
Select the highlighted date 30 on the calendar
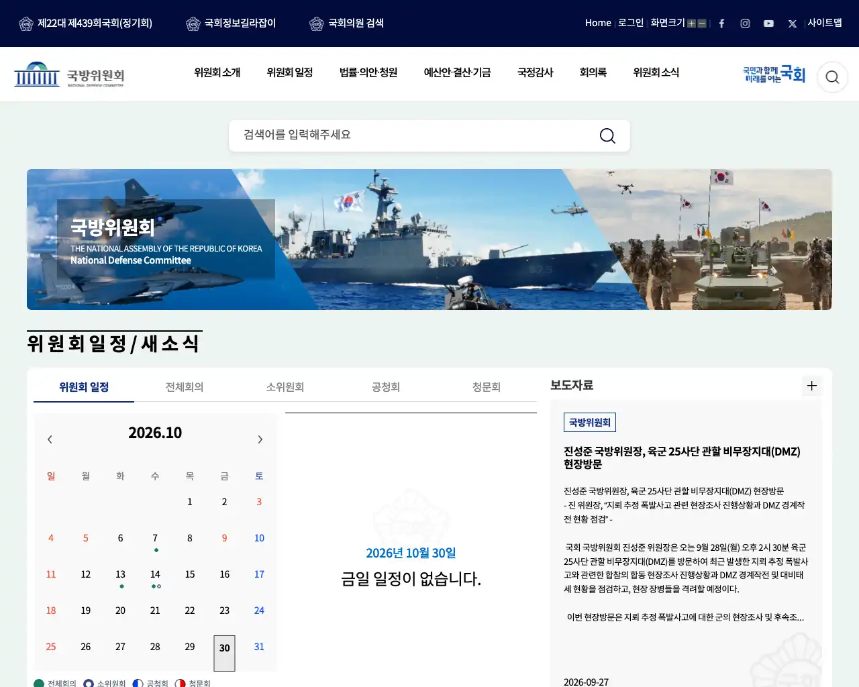[225, 653]
